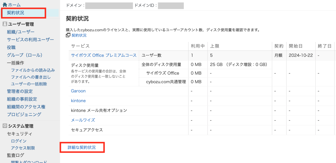Click the 詳細な契約状況 link
The image size is (336, 163).
tap(82, 148)
